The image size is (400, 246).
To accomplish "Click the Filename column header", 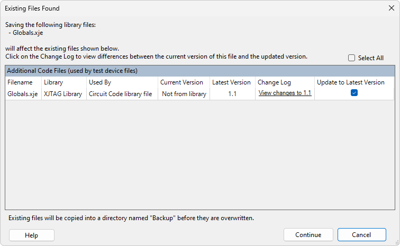I will [20, 82].
